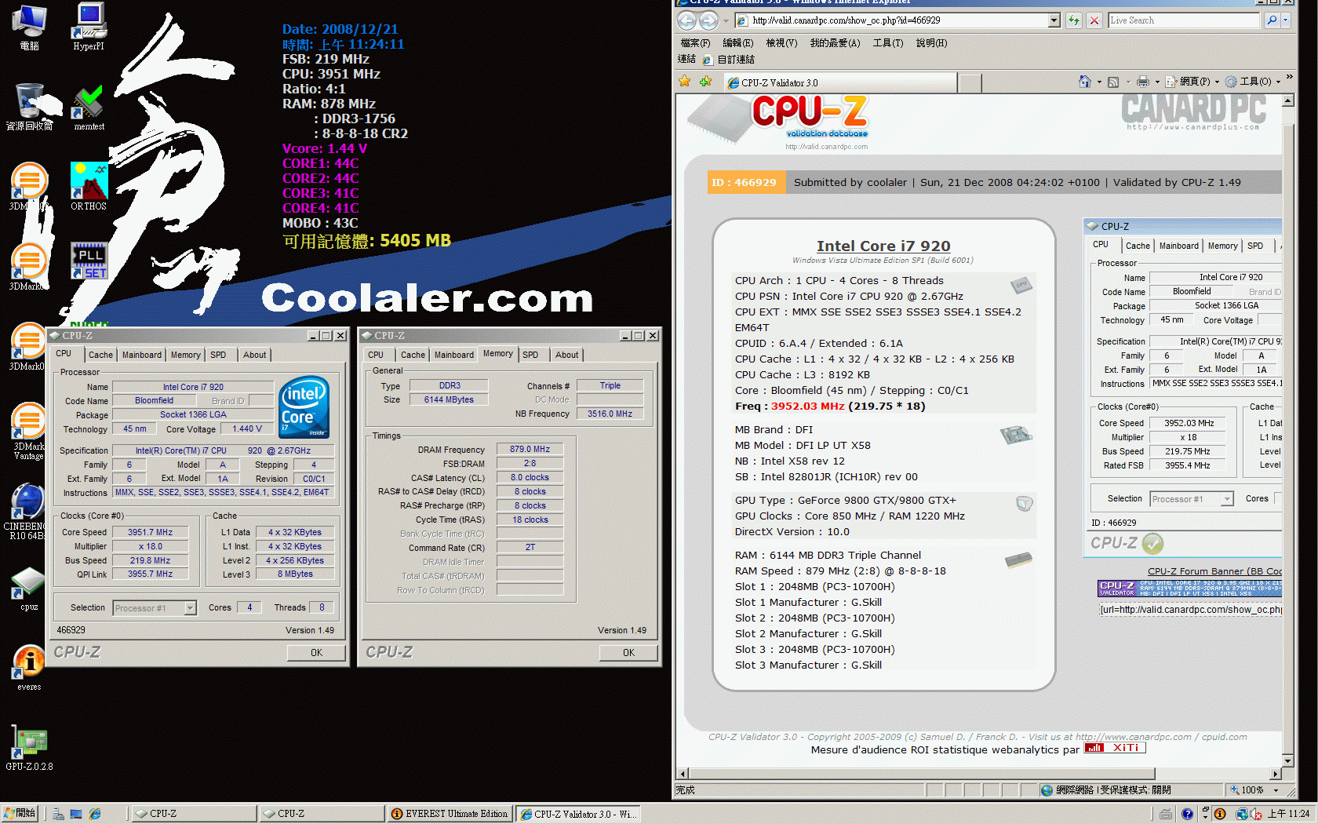The height and width of the screenshot is (824, 1318).
Task: Click the Customize Links (自訂連結) link
Action: [x=730, y=60]
